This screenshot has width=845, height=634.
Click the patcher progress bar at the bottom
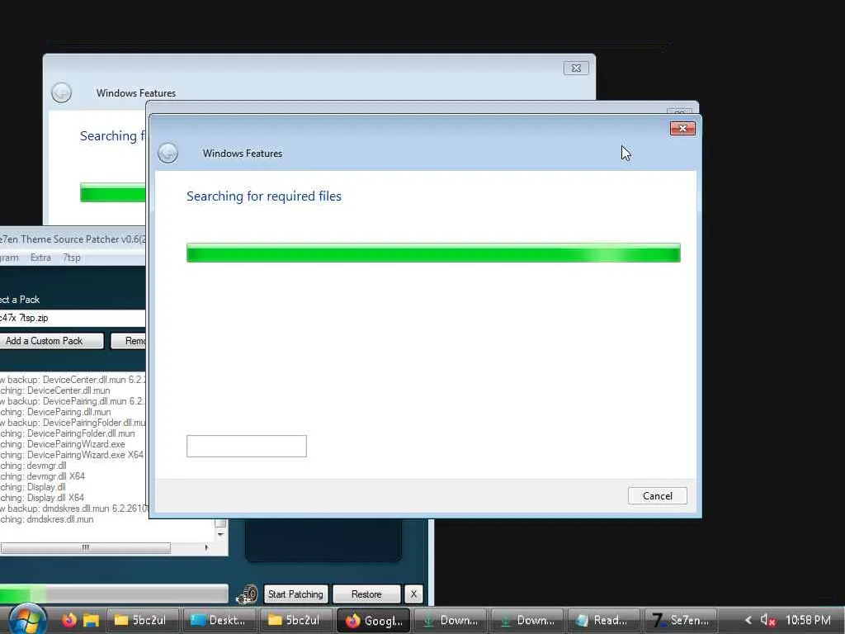pyautogui.click(x=114, y=594)
